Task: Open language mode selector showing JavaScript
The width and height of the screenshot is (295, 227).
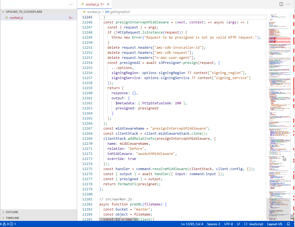Action: point(254,224)
